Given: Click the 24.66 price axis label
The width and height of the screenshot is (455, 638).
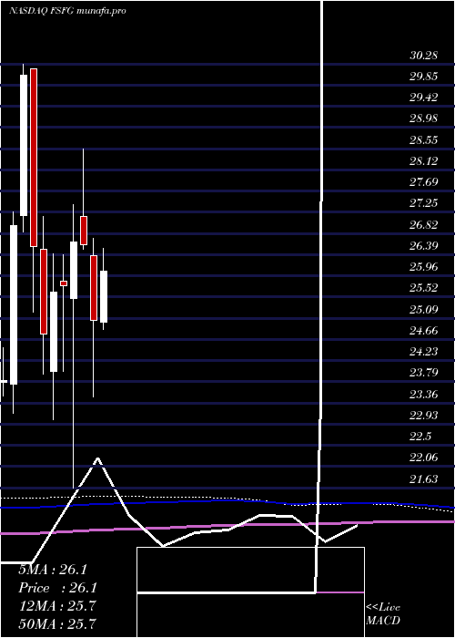Looking at the screenshot, I should (x=423, y=331).
